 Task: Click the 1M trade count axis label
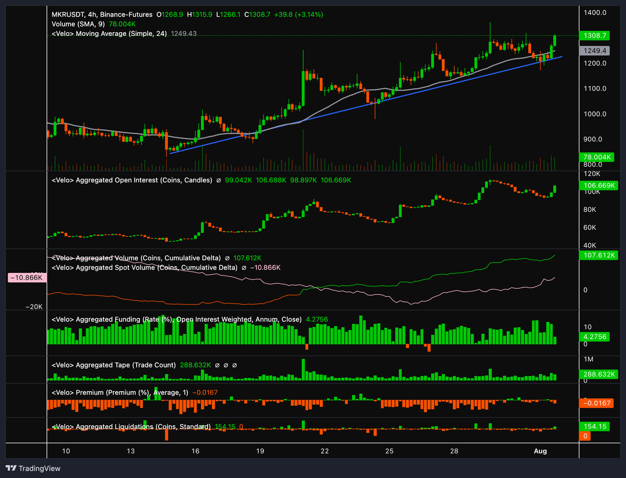(x=588, y=359)
